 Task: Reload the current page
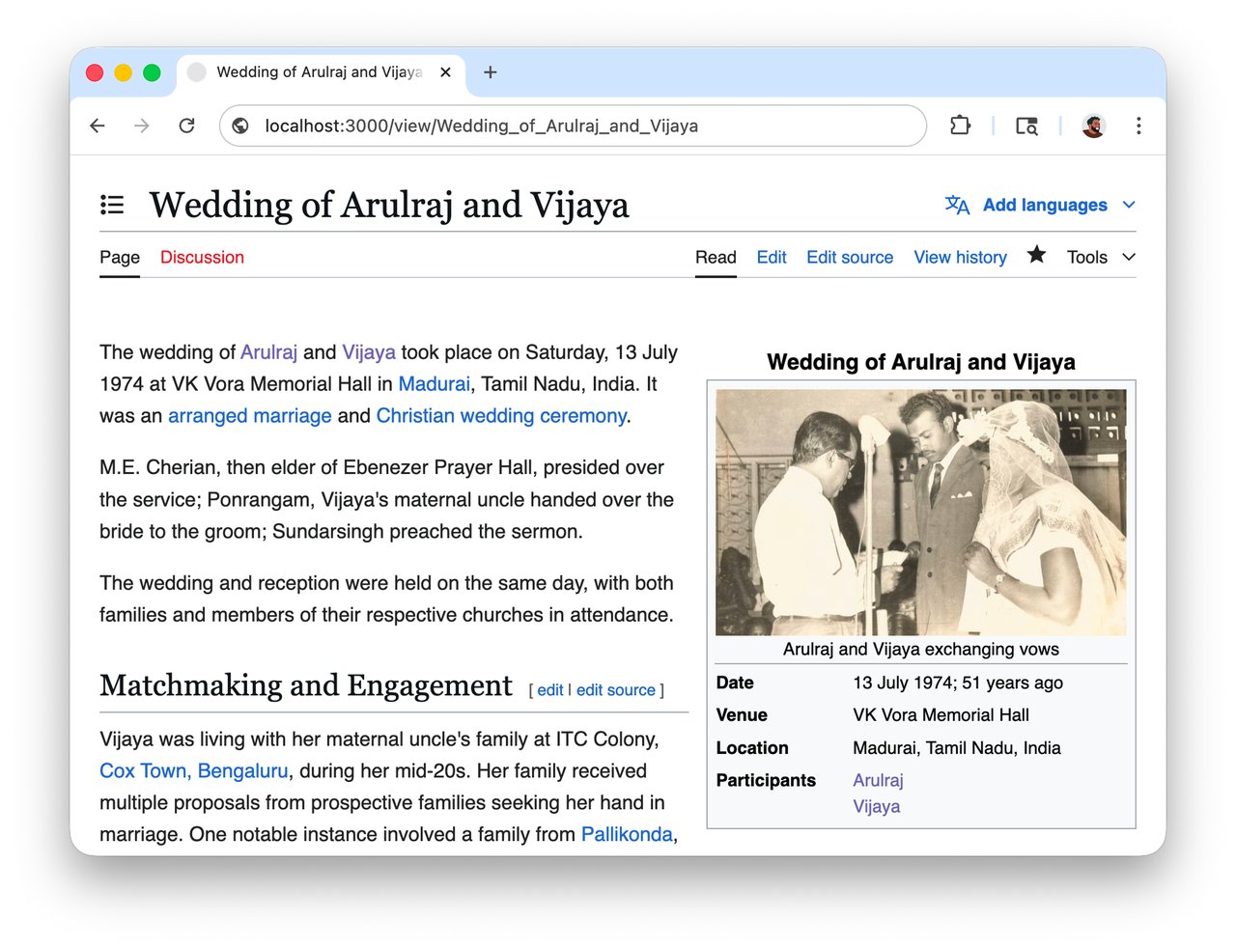(186, 125)
